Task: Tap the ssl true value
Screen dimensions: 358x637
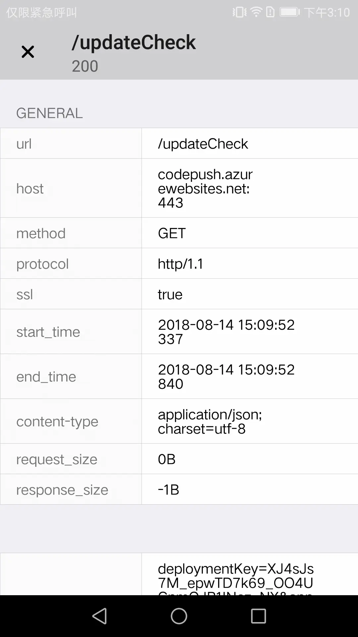Action: click(170, 294)
